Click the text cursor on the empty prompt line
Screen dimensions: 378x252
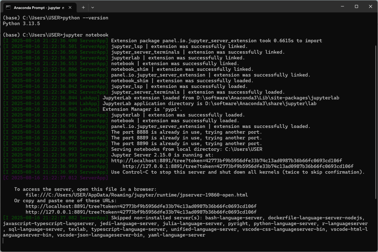3,241
